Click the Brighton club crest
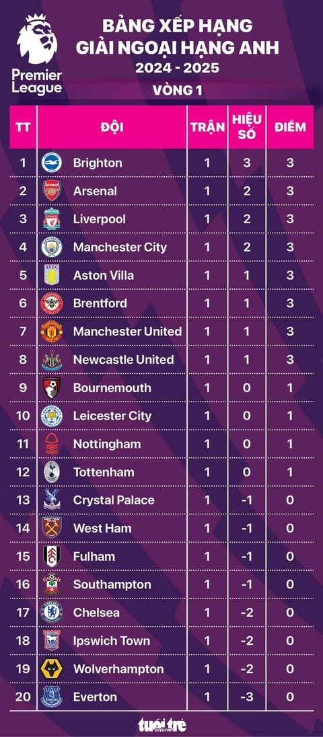This screenshot has height=737, width=323. 52,163
